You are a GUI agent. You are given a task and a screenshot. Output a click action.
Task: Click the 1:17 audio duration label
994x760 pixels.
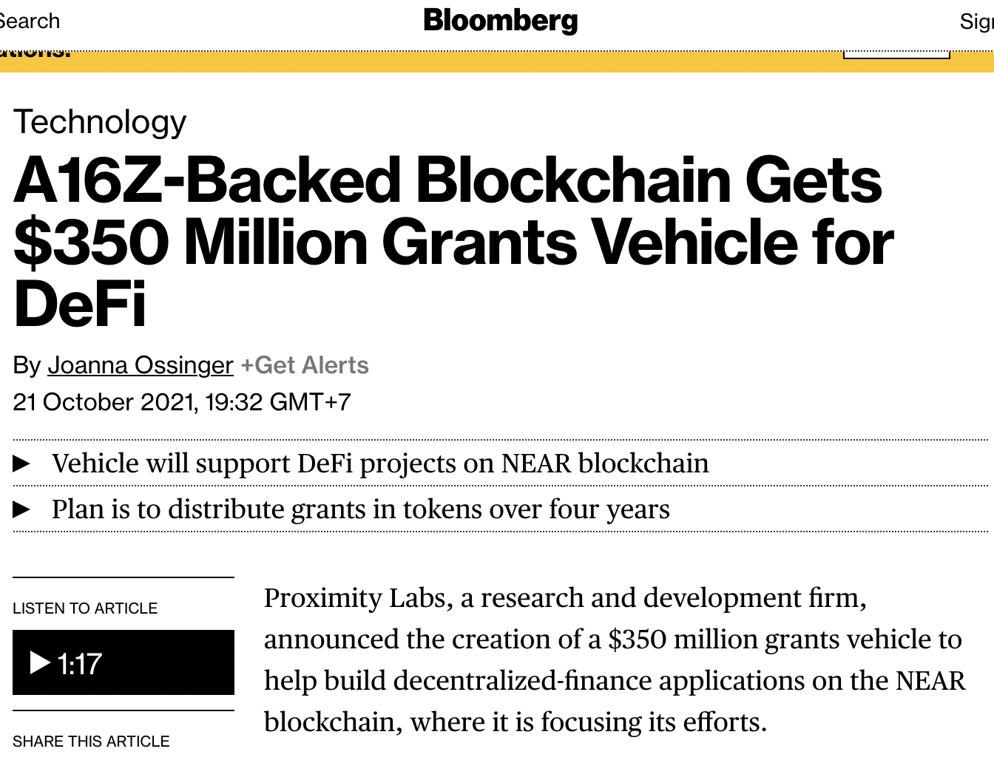click(x=80, y=664)
